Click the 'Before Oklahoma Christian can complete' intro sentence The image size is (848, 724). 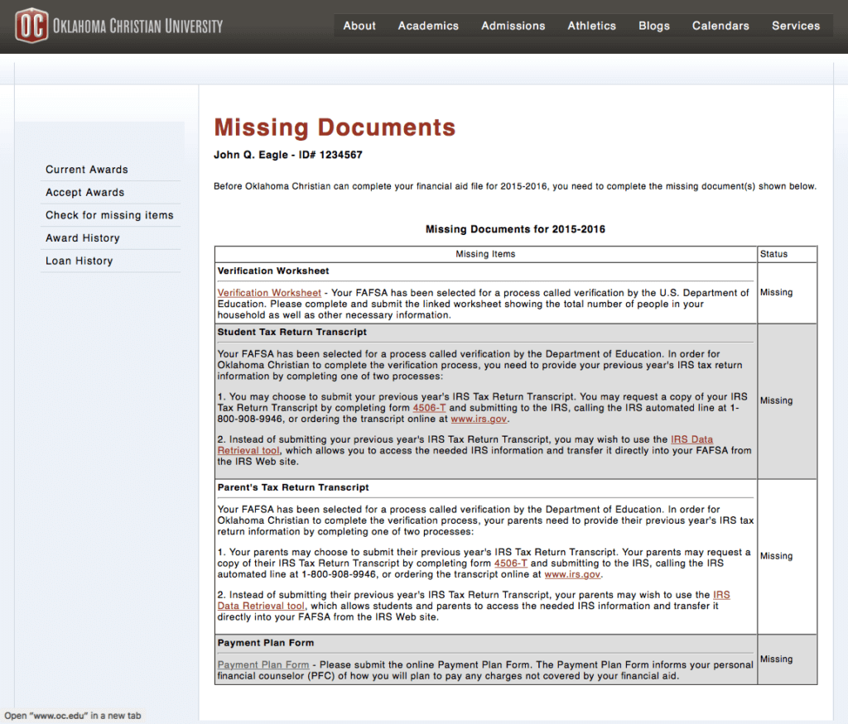(x=515, y=186)
